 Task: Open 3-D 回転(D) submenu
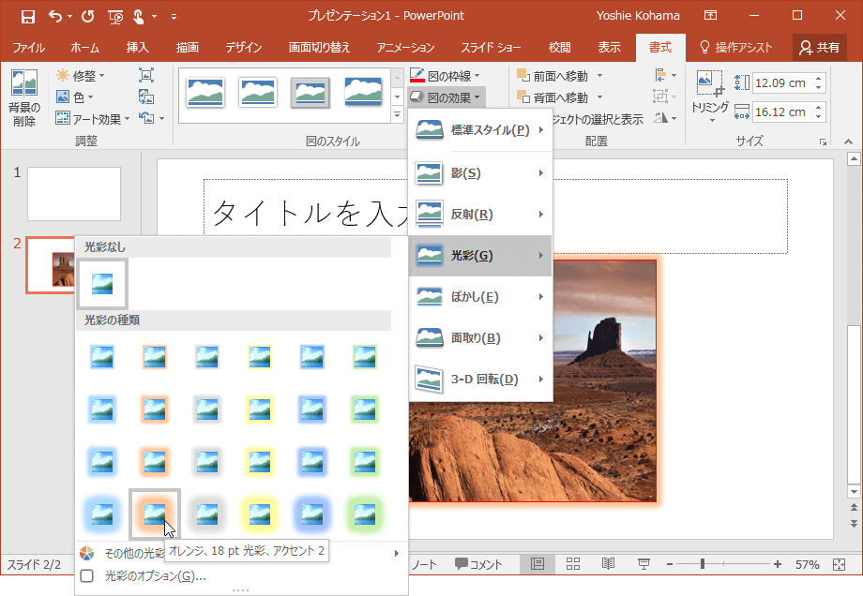pos(480,380)
